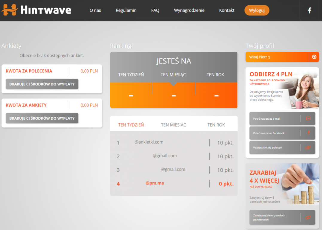The image size is (323, 230).
Task: Click the Hintwave logo
Action: click(x=36, y=10)
